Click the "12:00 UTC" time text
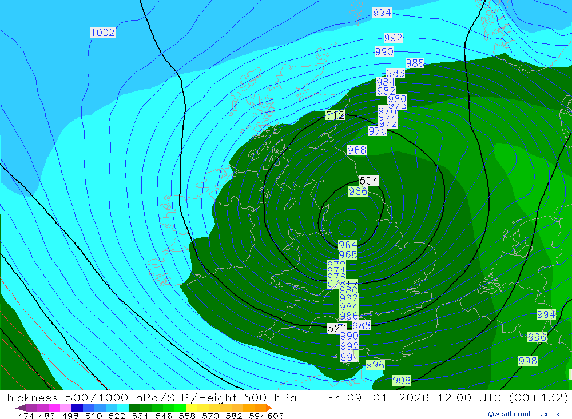Screen dimensions: 572x419 470,398
